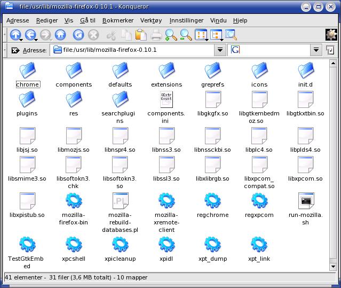This screenshot has width=341, height=288.
Task: Select the chrome folder
Action: [x=28, y=75]
